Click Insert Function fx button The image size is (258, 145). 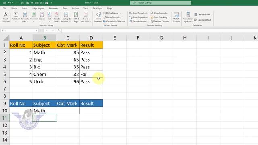[x=5, y=17]
